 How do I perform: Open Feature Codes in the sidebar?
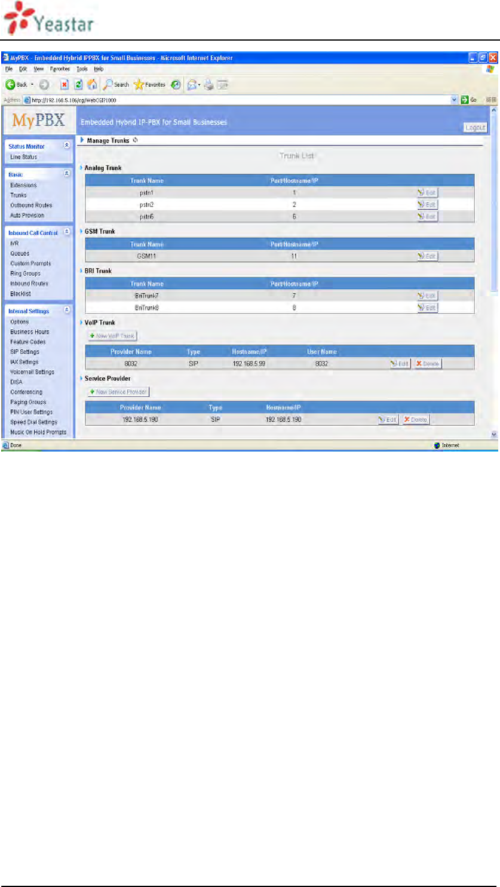[x=27, y=342]
